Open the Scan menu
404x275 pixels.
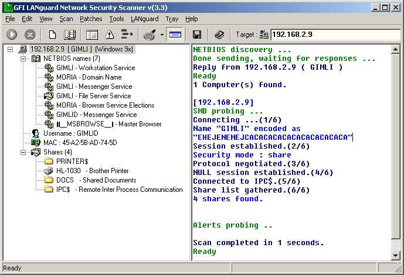pyautogui.click(x=66, y=19)
